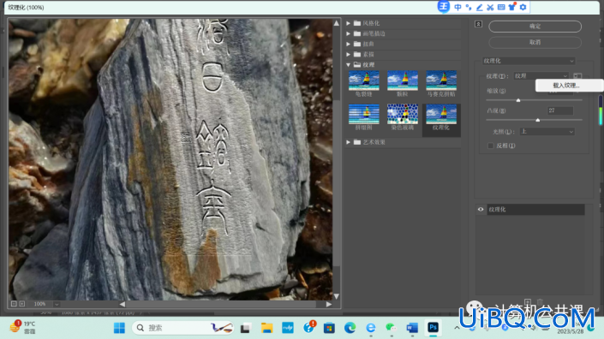
Task: Click preview scroll up arrow
Action: [x=337, y=23]
